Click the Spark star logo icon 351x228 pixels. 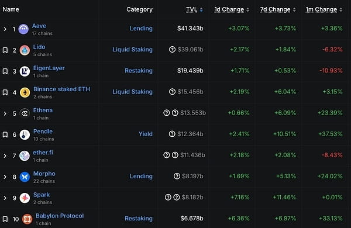25,198
